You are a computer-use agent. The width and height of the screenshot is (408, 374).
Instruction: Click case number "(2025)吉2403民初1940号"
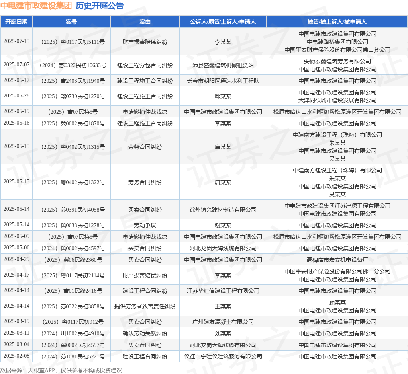click(x=71, y=81)
